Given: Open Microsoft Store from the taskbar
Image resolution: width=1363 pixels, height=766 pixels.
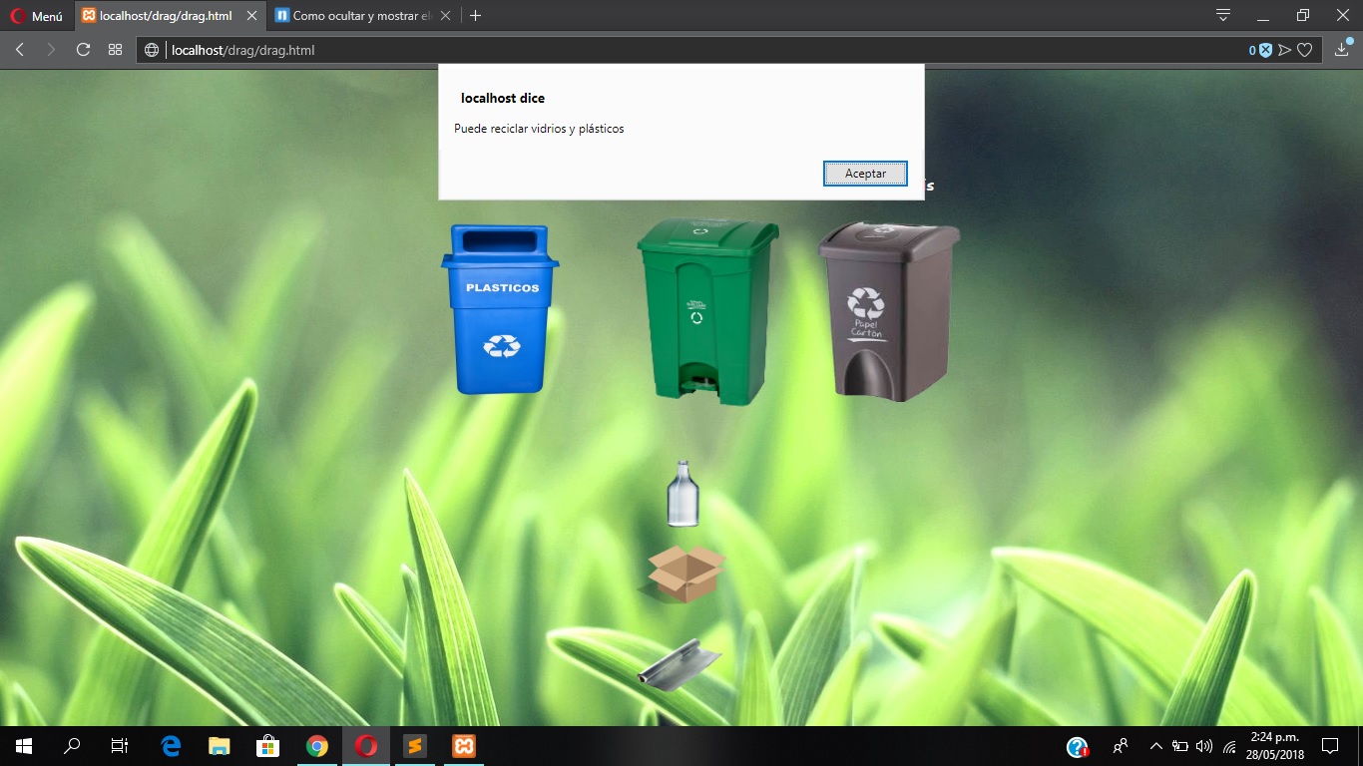Looking at the screenshot, I should 268,746.
